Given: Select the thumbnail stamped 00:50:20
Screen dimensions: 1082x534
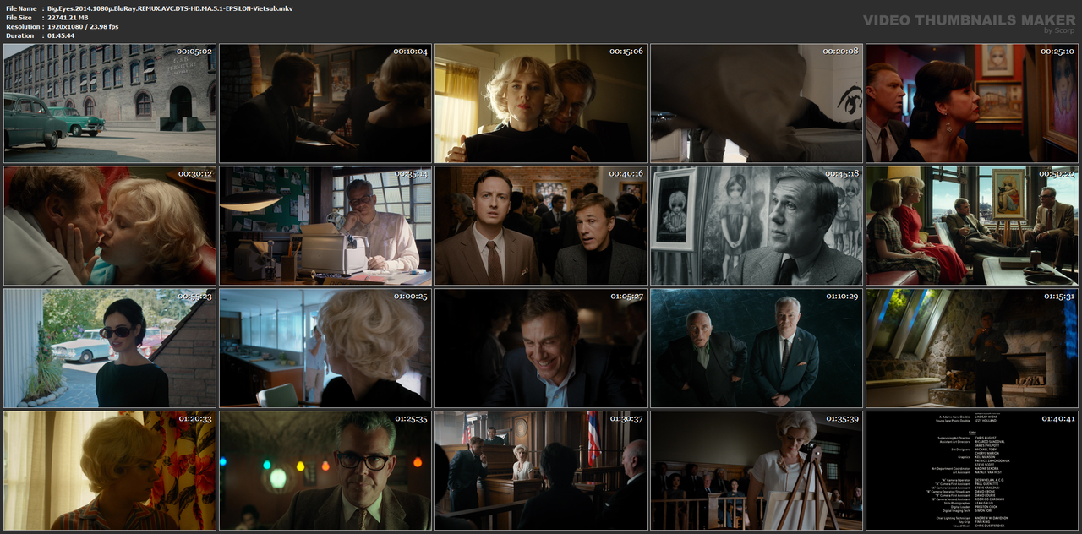Looking at the screenshot, I should [972, 226].
